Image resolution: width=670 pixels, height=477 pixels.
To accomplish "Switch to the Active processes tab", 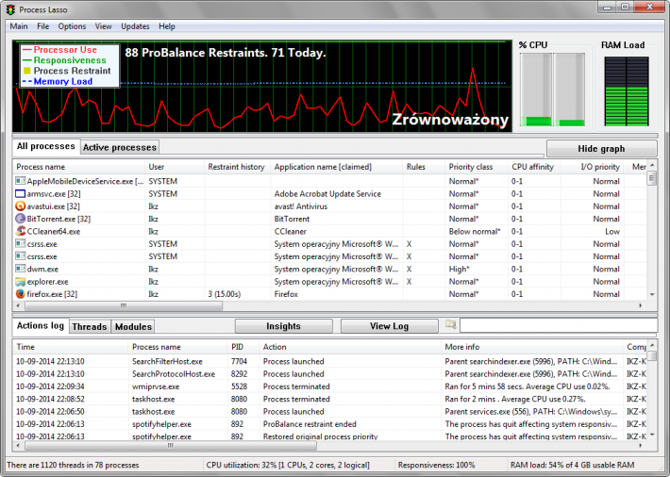I will pyautogui.click(x=120, y=147).
